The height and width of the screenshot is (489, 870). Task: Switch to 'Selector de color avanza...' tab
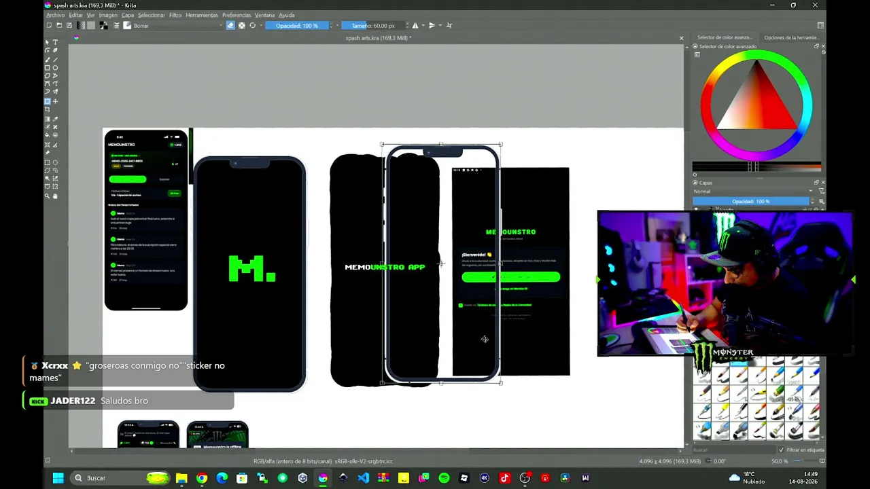coord(725,37)
